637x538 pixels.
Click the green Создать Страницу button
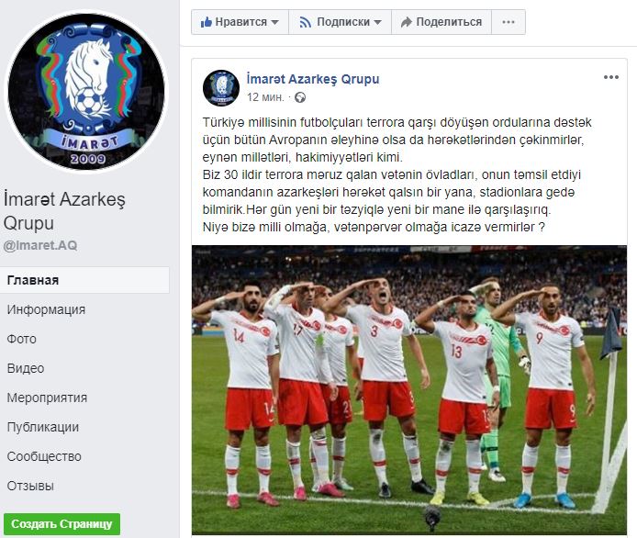click(x=61, y=524)
